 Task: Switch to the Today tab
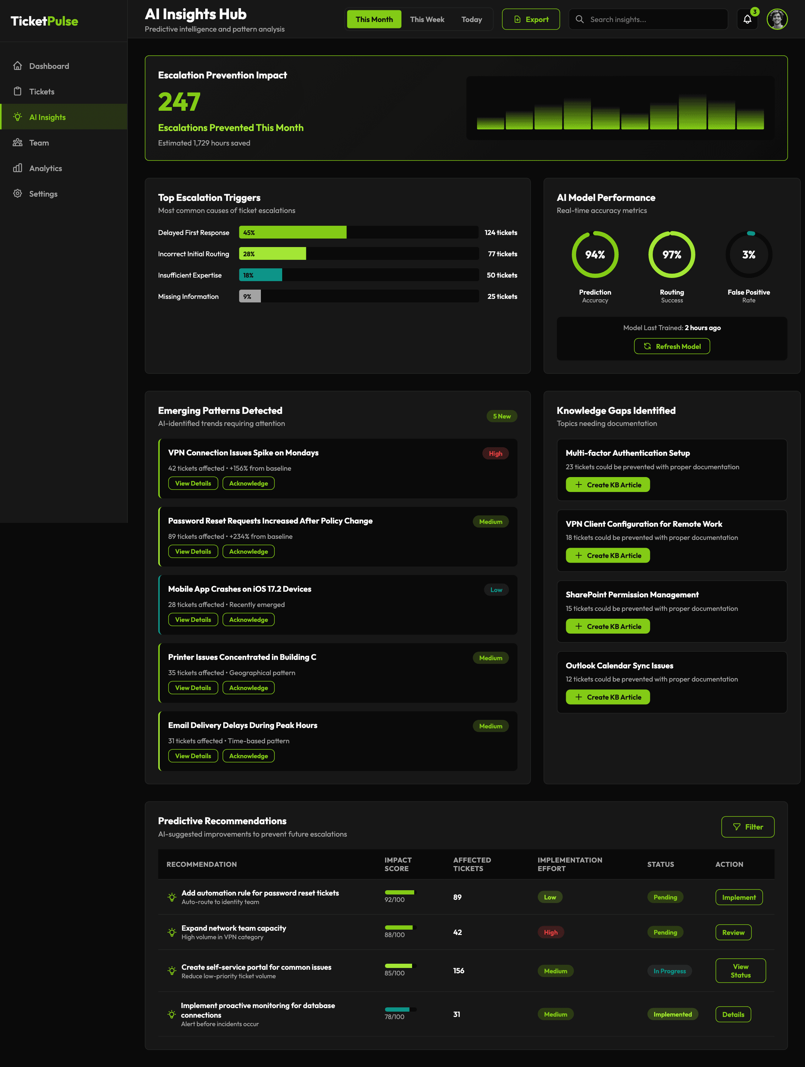(x=471, y=19)
